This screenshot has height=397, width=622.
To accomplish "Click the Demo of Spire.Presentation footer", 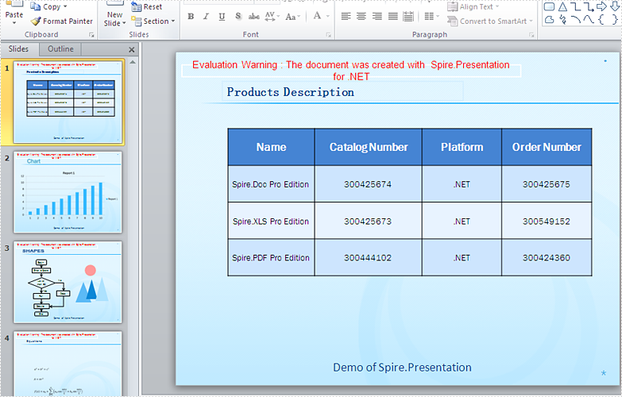I will click(402, 368).
